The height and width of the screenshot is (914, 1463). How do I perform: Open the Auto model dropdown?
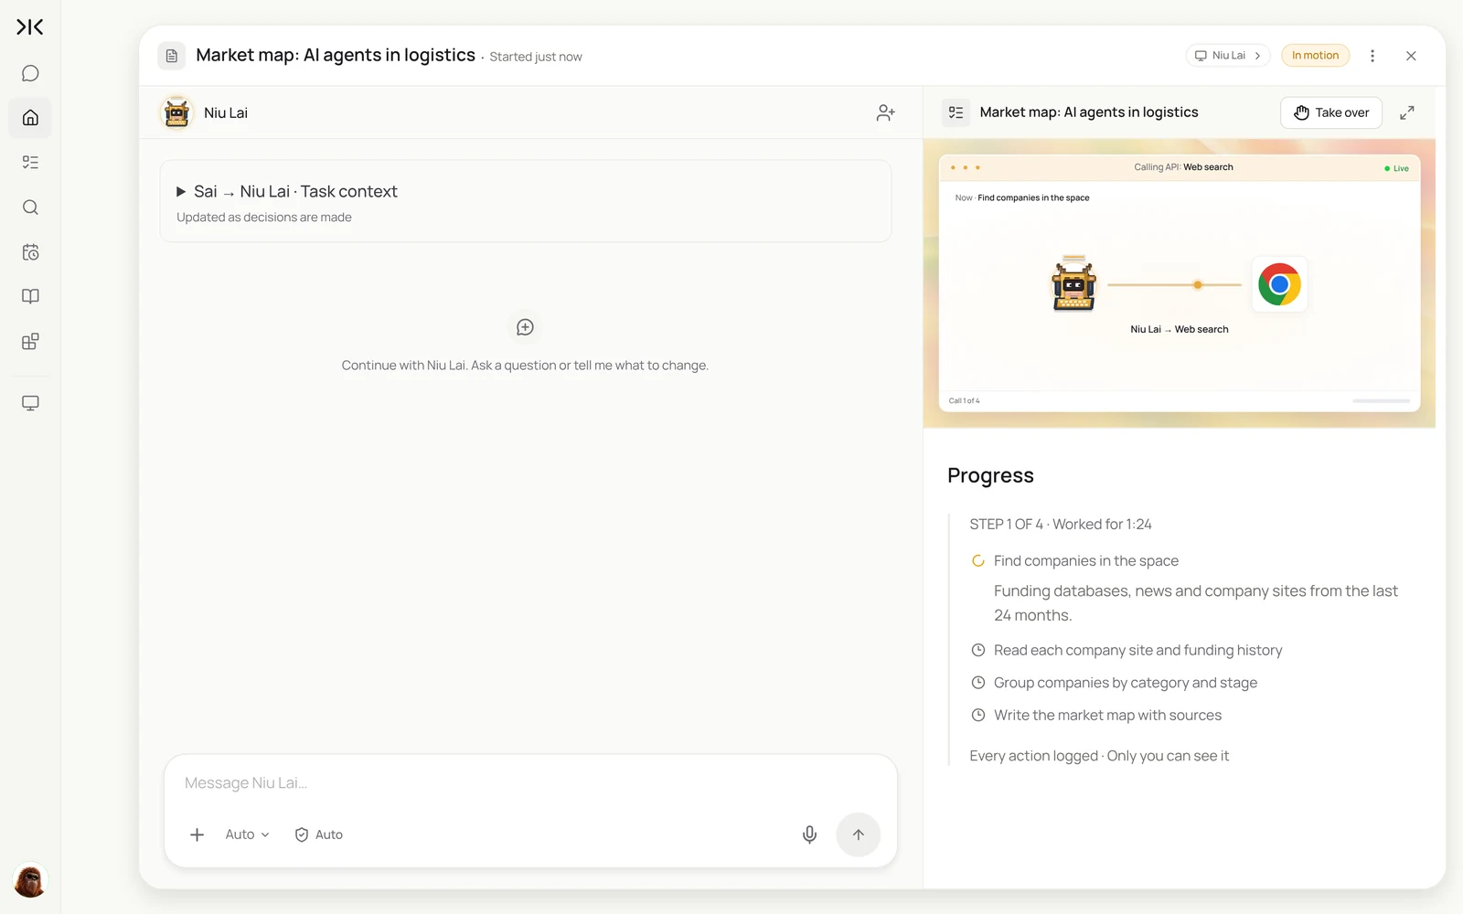247,834
